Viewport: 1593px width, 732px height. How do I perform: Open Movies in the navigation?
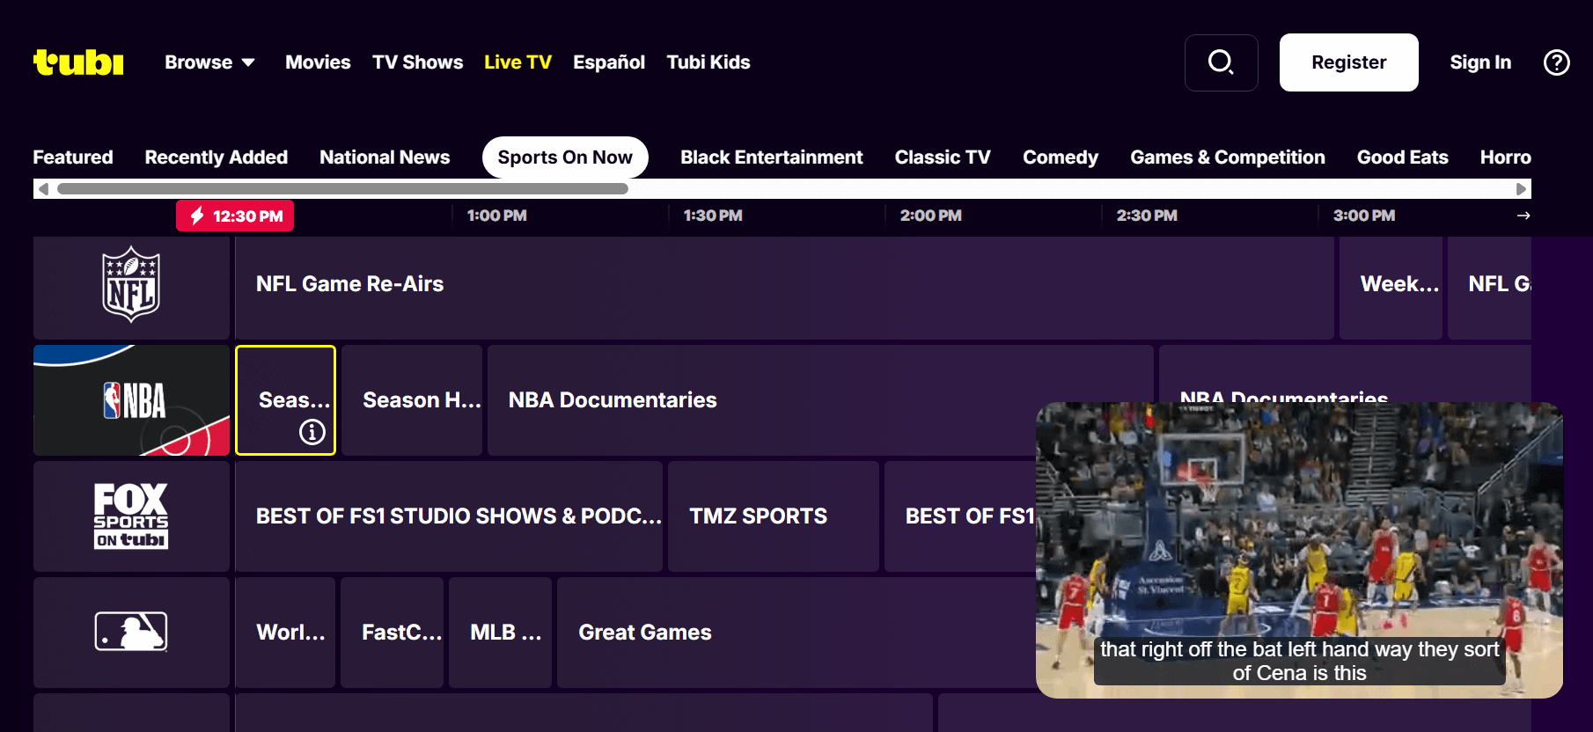tap(318, 62)
